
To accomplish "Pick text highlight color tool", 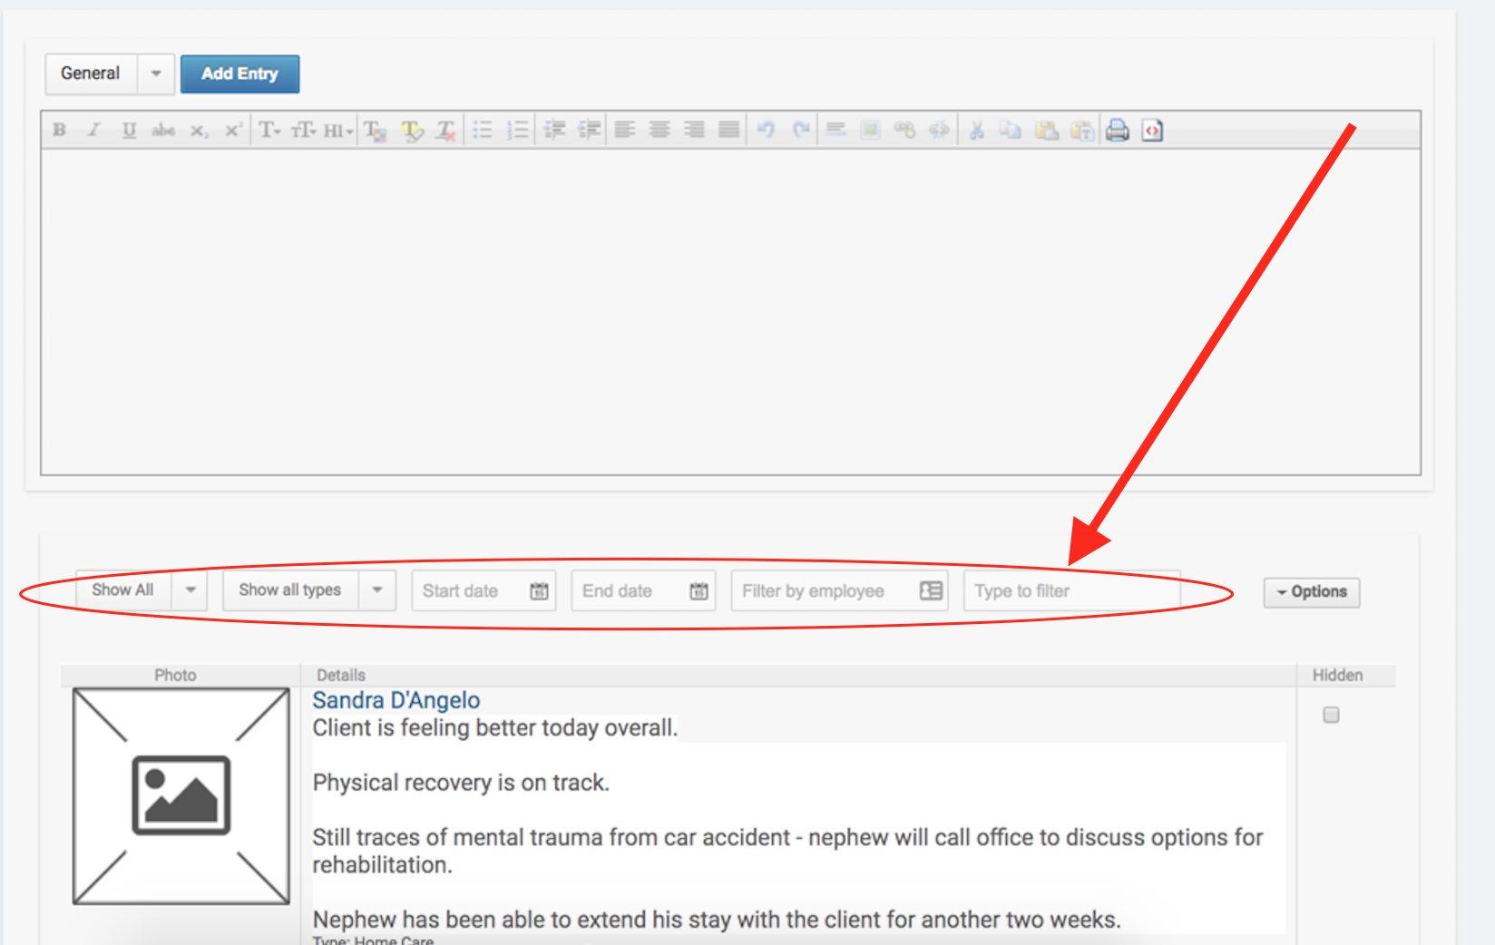I will (412, 130).
